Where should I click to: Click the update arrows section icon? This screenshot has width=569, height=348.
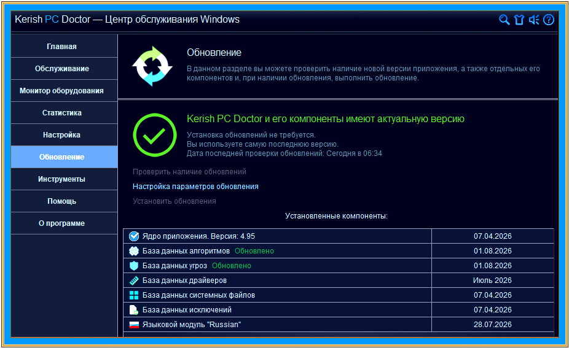pyautogui.click(x=152, y=66)
